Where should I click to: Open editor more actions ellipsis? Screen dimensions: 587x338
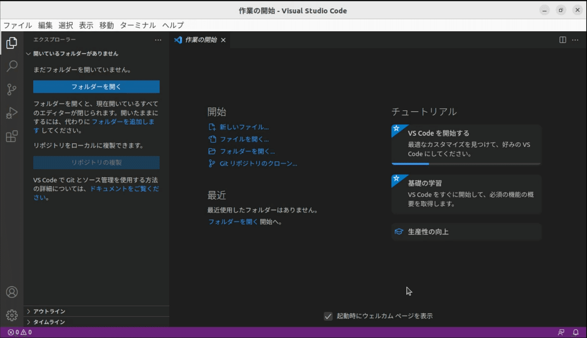[575, 40]
